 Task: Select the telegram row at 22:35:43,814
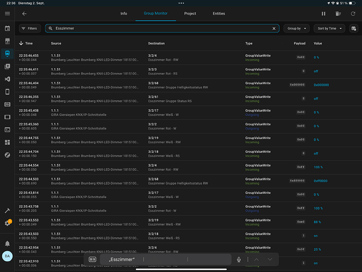188,195
